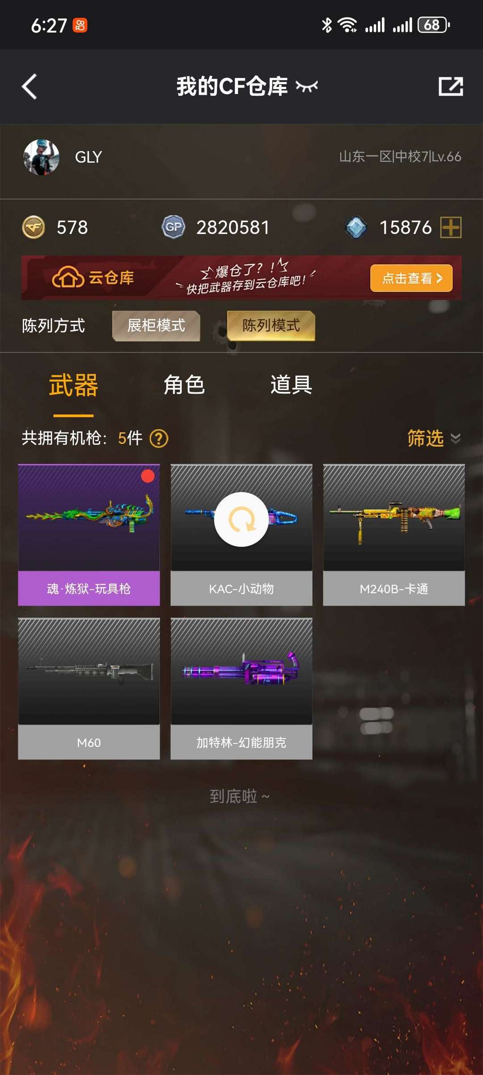Switch to the 道具 tab
This screenshot has height=1075, width=483.
click(x=291, y=385)
